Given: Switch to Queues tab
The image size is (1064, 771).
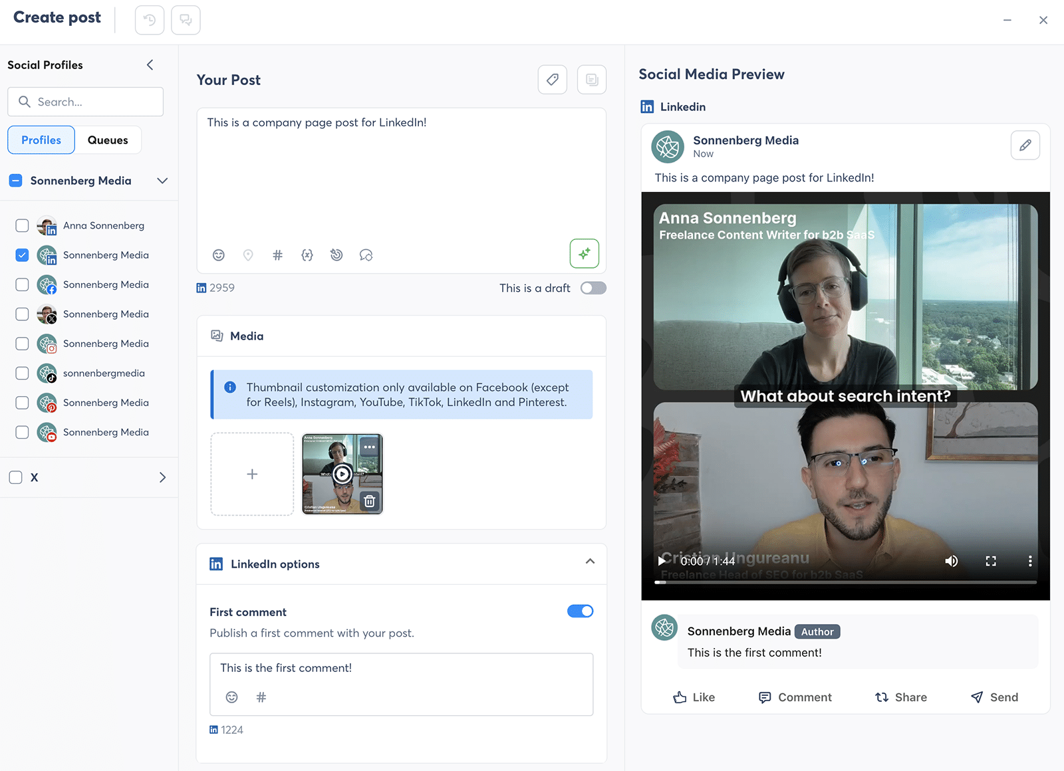Looking at the screenshot, I should [x=108, y=140].
